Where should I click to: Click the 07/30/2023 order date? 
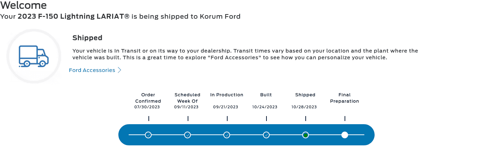pyautogui.click(x=147, y=107)
